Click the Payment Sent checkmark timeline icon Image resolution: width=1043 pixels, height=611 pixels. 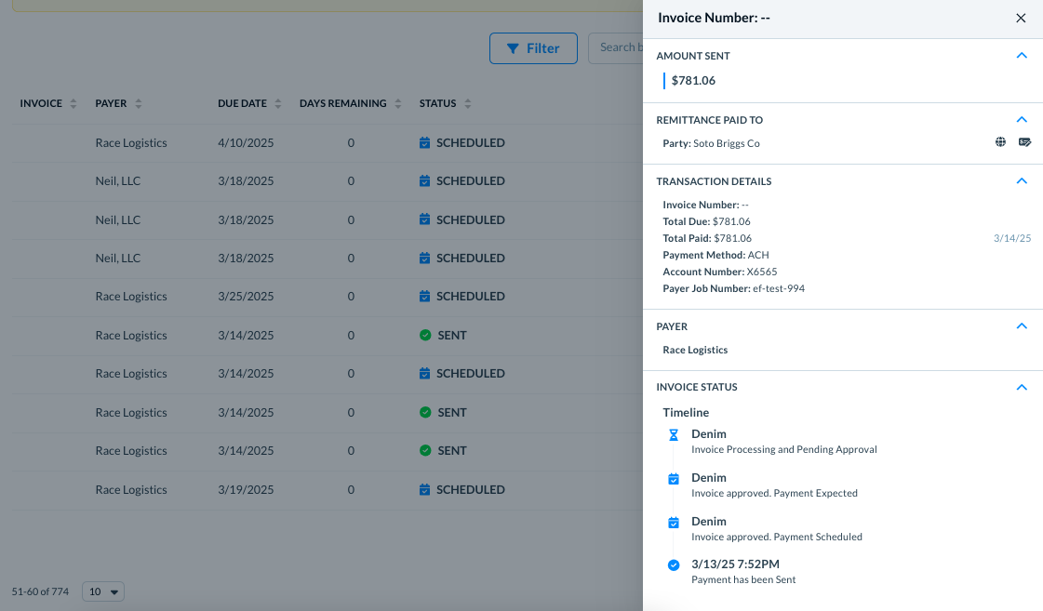point(674,565)
